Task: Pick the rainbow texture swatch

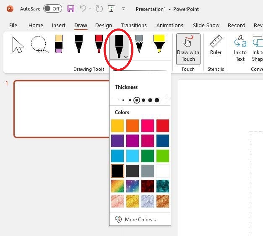Action: click(117, 186)
